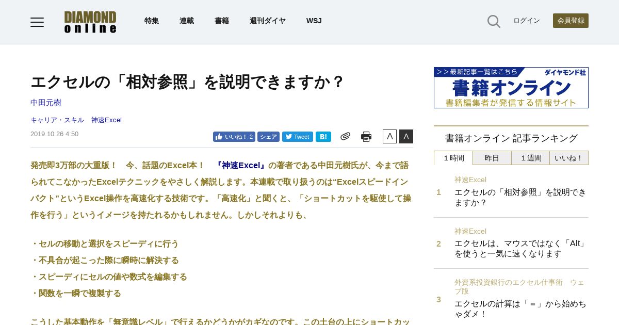
Task: Click the 書籍オンライン banner
Action: [x=511, y=88]
